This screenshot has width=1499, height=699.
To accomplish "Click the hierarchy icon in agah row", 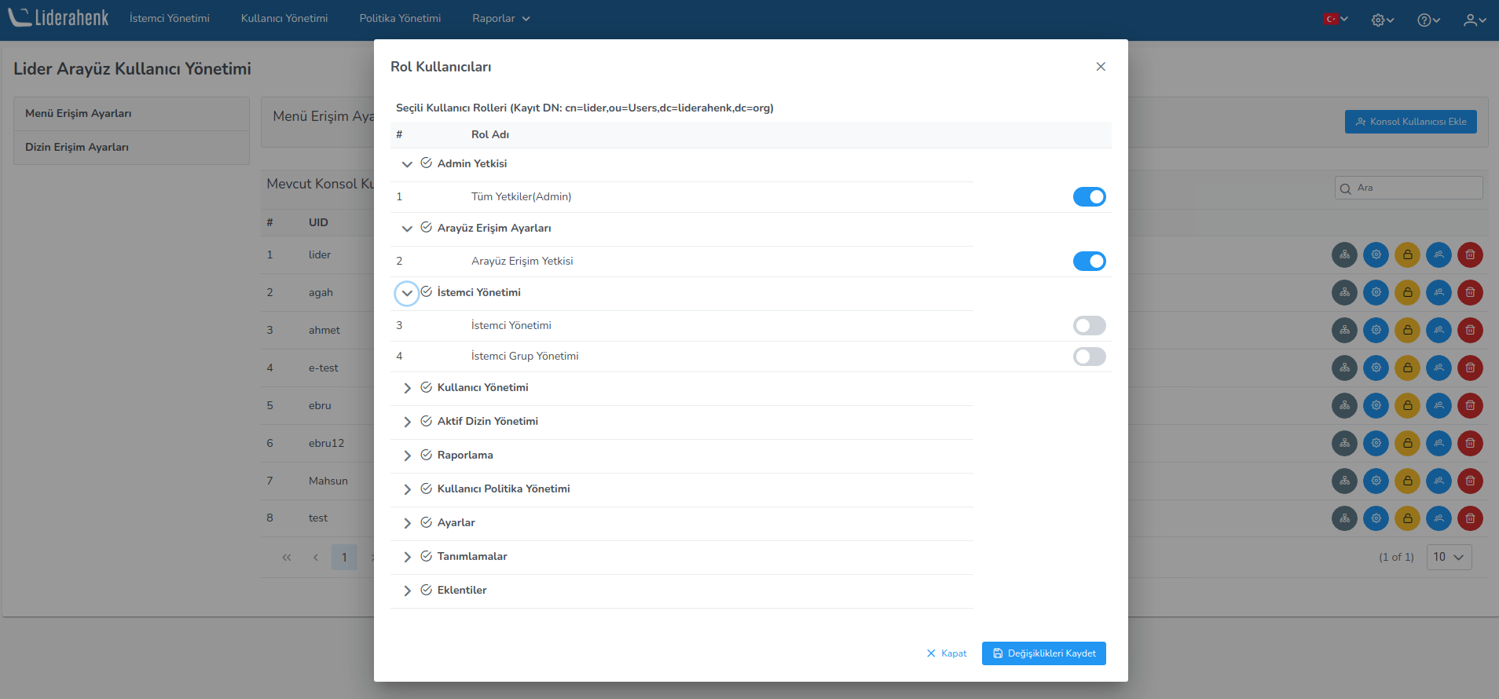I will coord(1344,292).
